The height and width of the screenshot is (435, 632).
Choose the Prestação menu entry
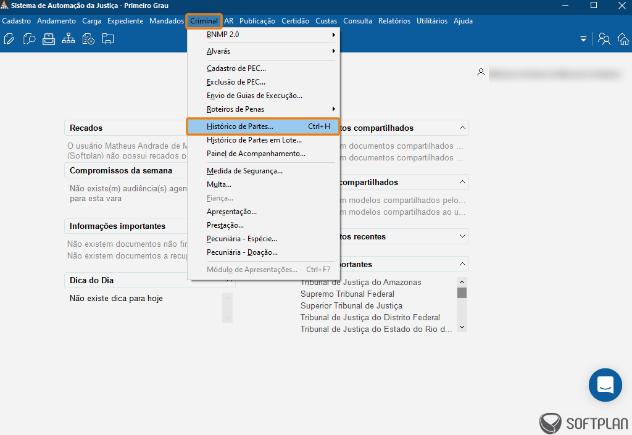(264, 225)
